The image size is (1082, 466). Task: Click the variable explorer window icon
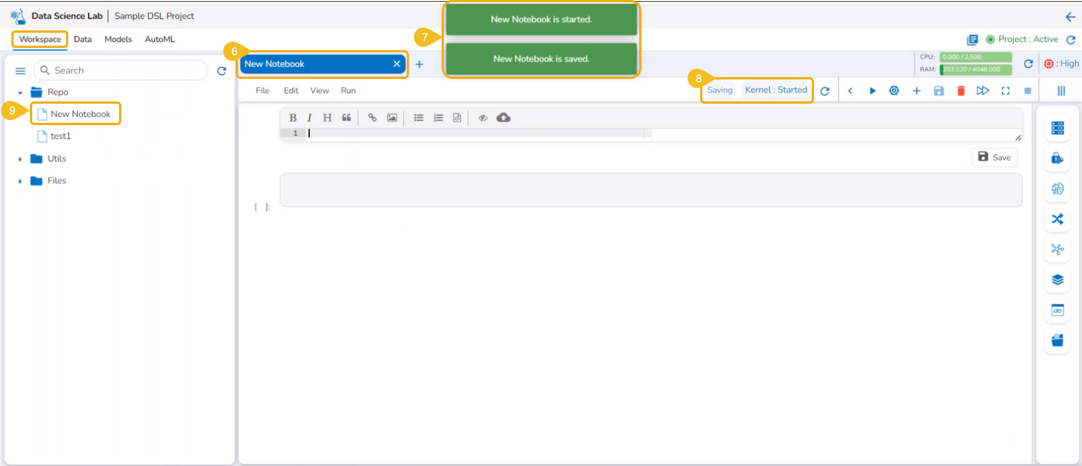tap(1058, 310)
